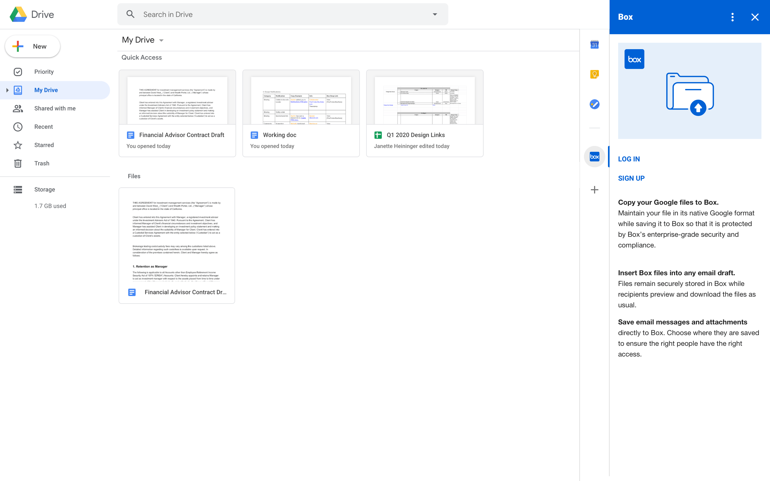This screenshot has height=481, width=770.
Task: Open the My Drive breadcrumb dropdown
Action: click(x=161, y=40)
